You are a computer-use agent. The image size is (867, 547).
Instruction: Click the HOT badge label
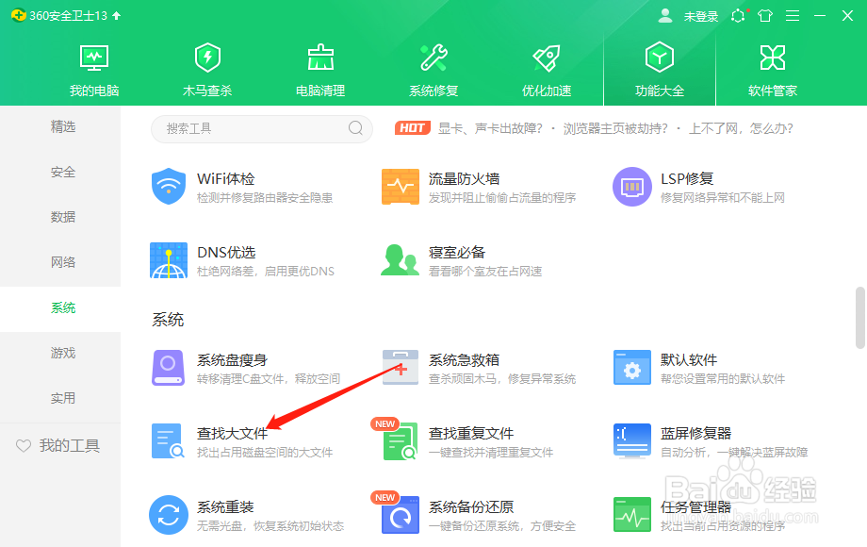pyautogui.click(x=413, y=128)
